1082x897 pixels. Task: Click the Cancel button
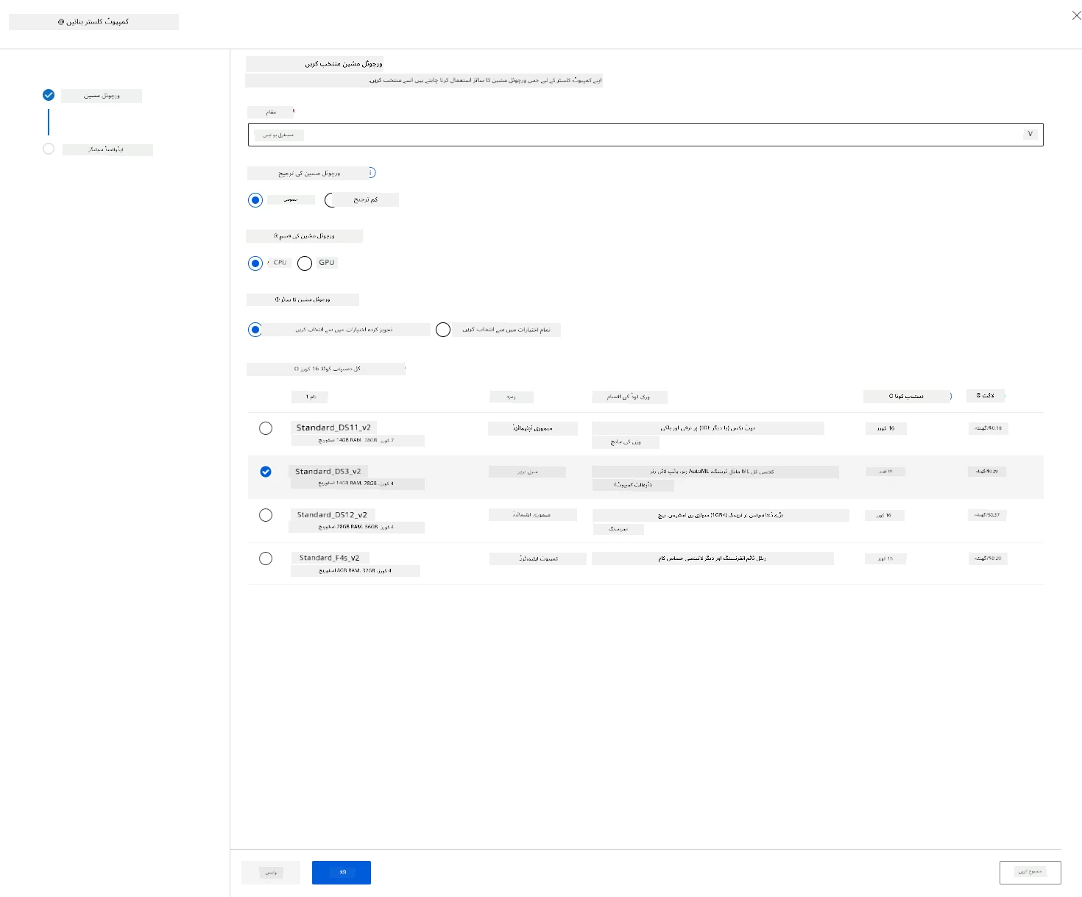[1030, 872]
